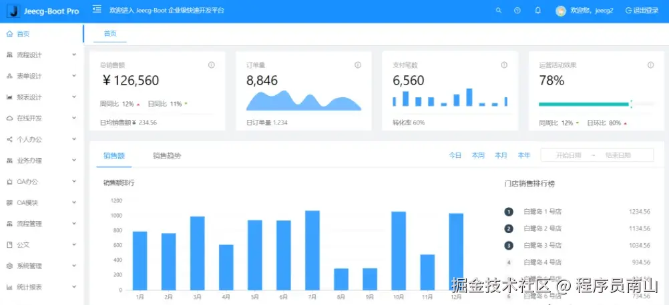Expand the 系统管理 menu chevron

pos(74,266)
